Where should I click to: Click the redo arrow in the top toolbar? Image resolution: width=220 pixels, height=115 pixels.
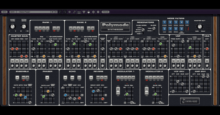pos(65,12)
